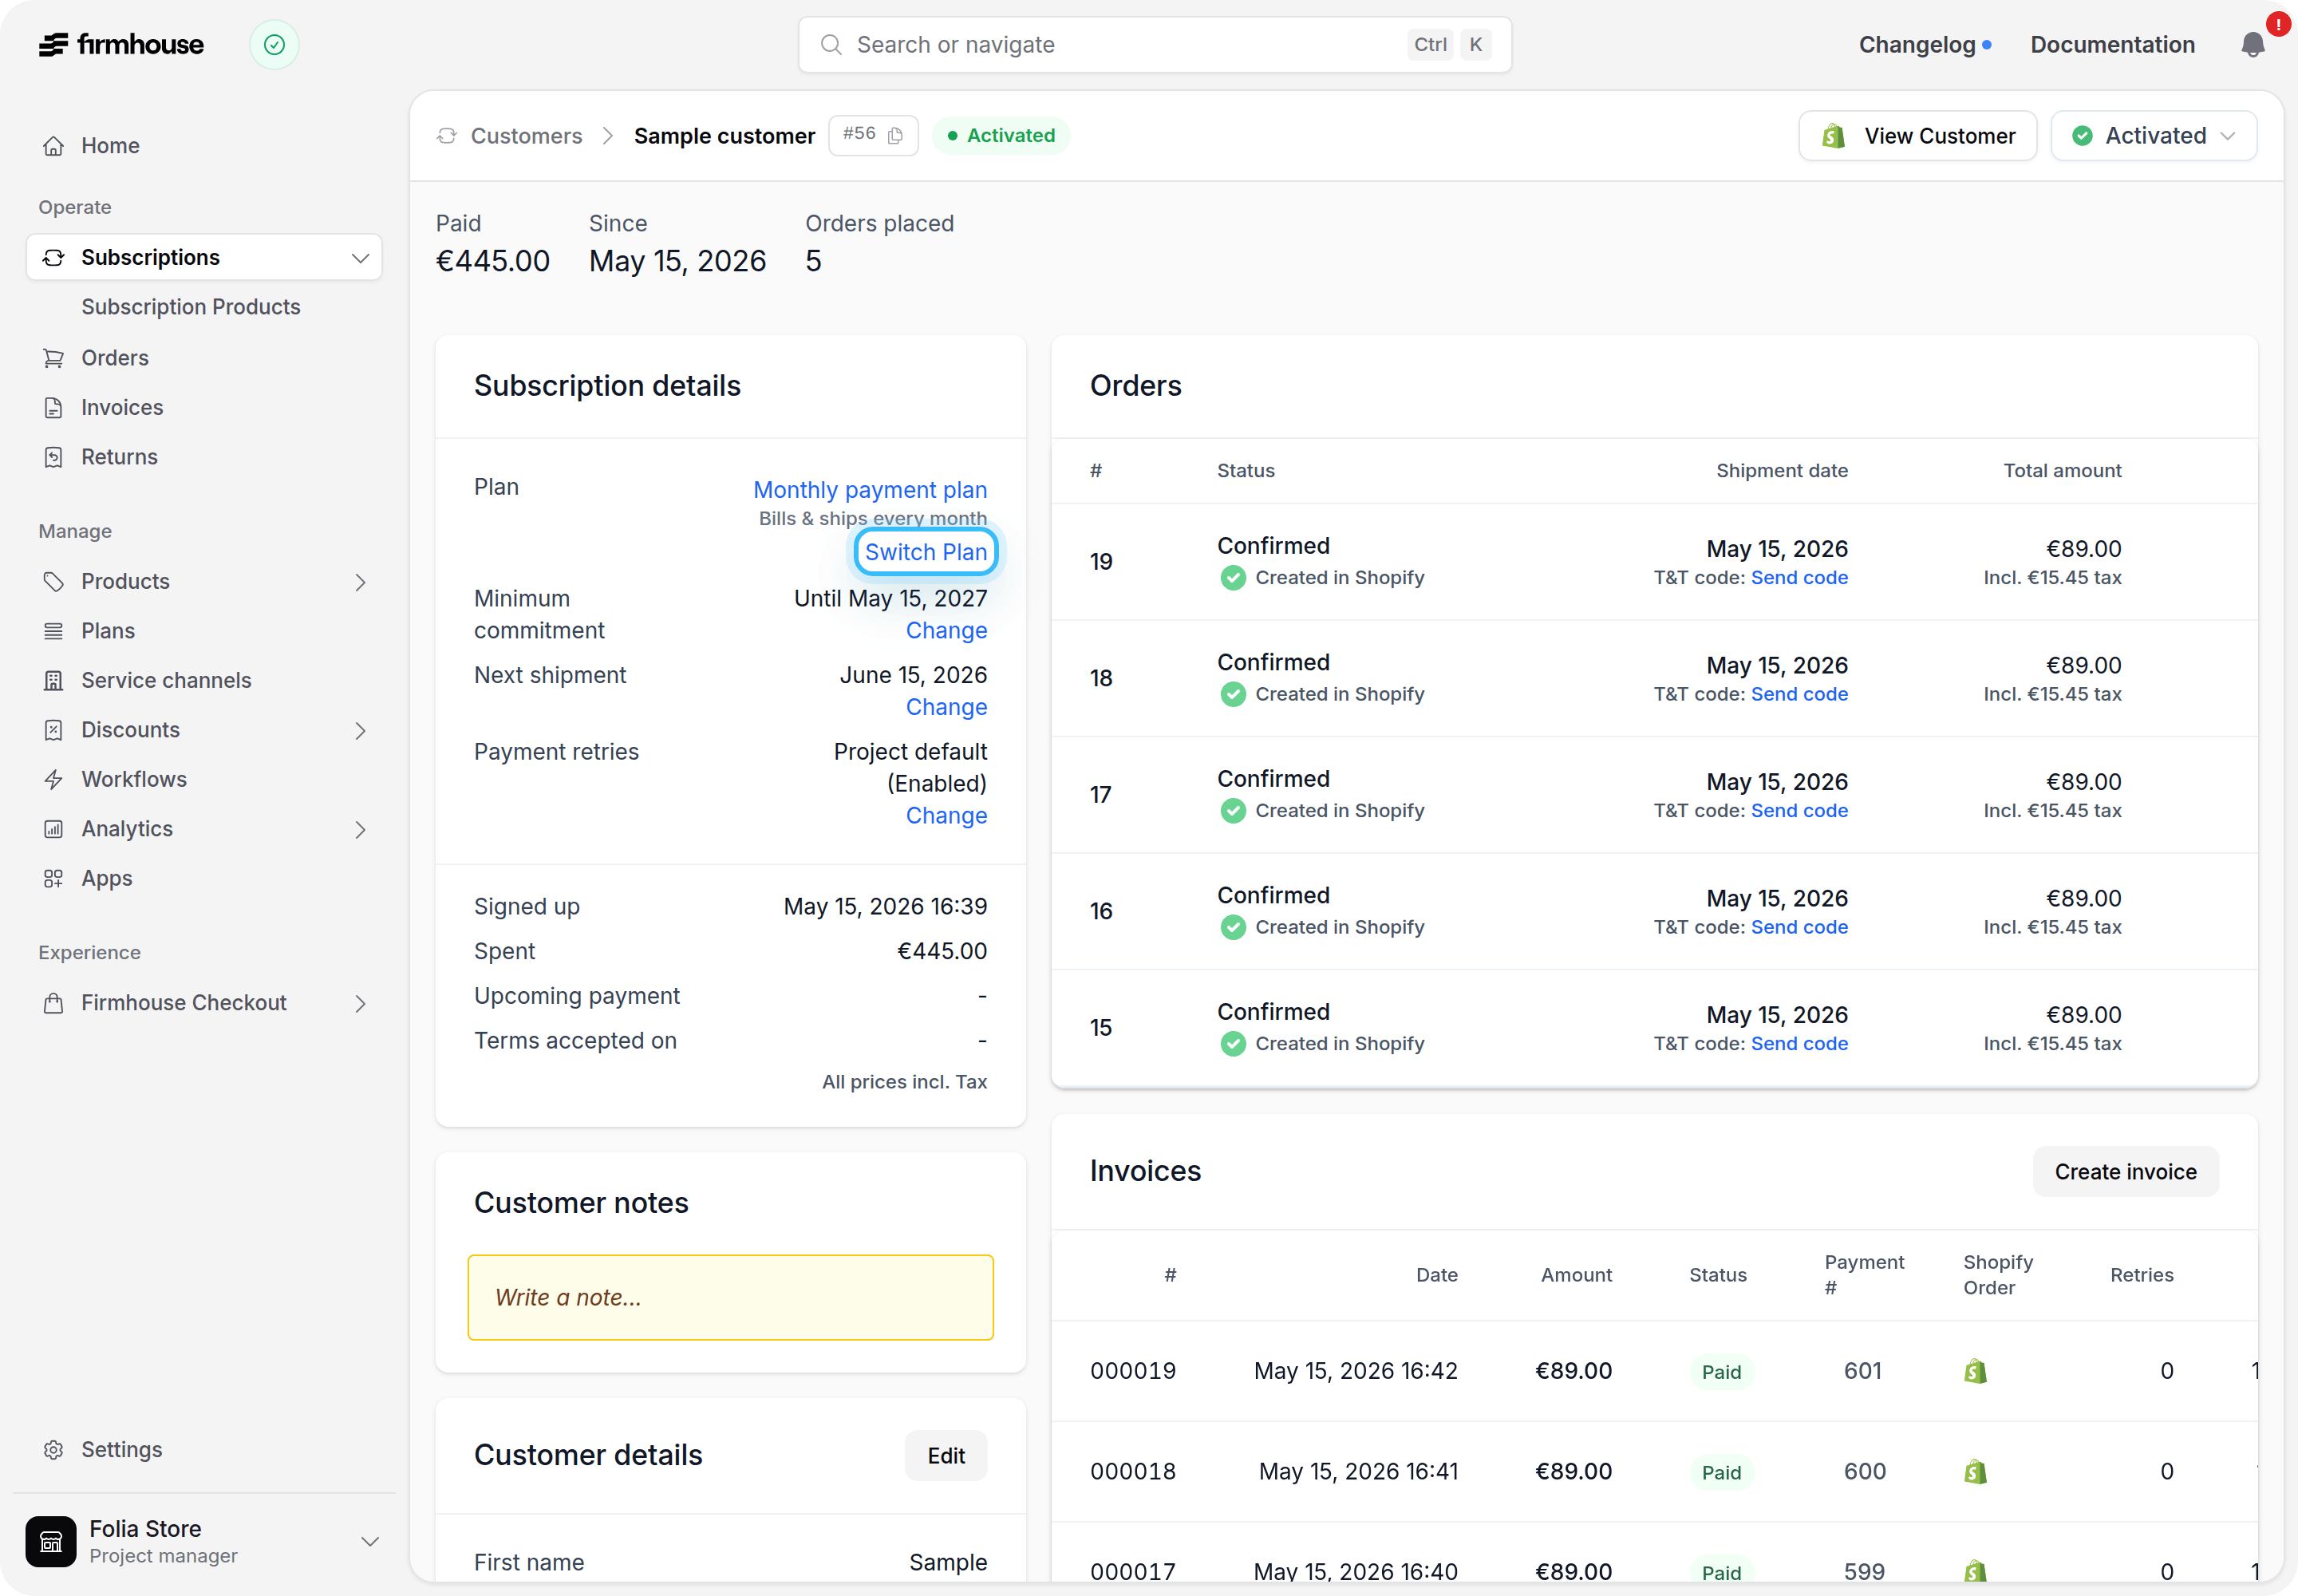Go to Subscription Products

[191, 307]
